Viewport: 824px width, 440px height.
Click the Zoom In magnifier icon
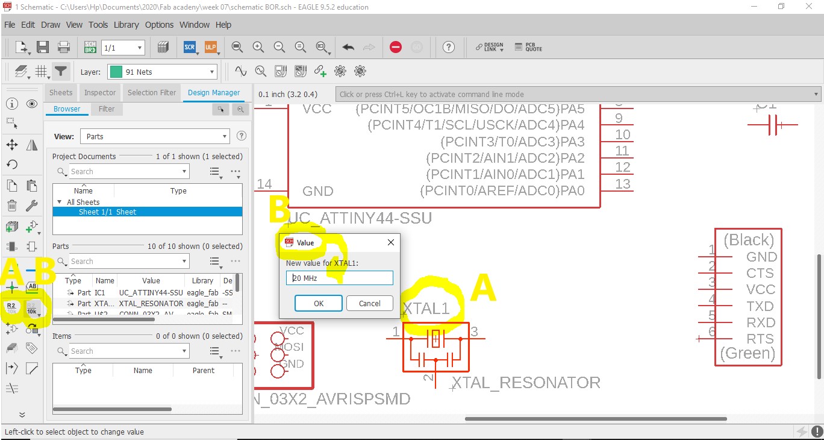coord(258,47)
